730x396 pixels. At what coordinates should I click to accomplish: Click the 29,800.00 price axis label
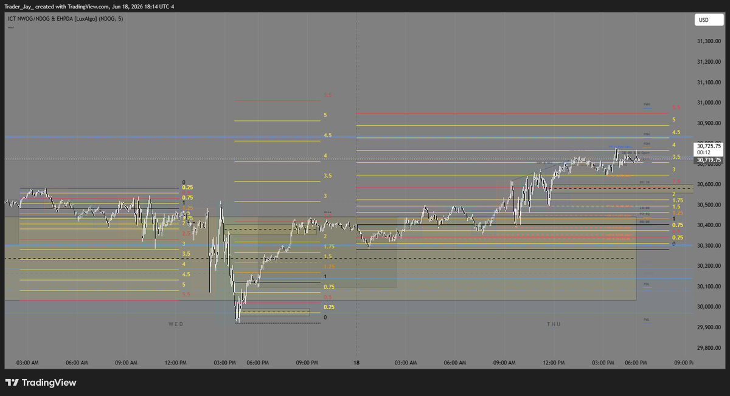tap(709, 349)
